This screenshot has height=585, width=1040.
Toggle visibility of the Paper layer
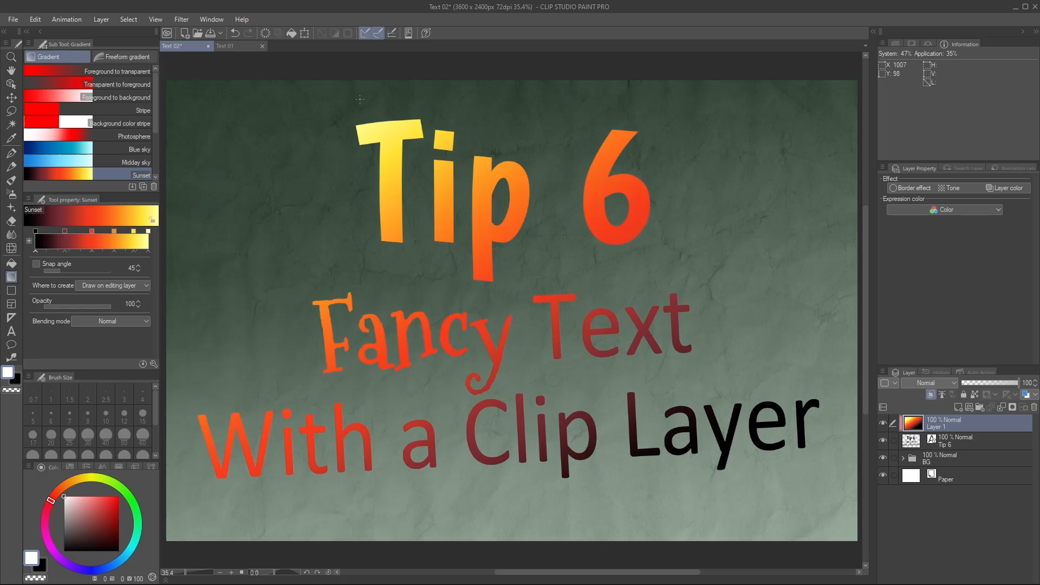(882, 475)
